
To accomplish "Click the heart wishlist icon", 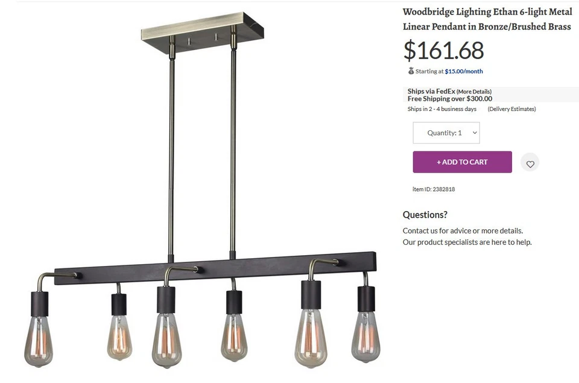I will [x=530, y=163].
